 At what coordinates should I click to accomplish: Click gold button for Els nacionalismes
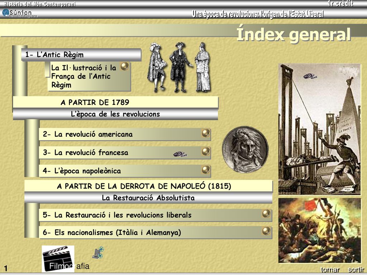pos(266,231)
